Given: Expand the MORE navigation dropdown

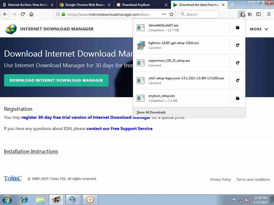Looking at the screenshot, I should click(x=259, y=29).
